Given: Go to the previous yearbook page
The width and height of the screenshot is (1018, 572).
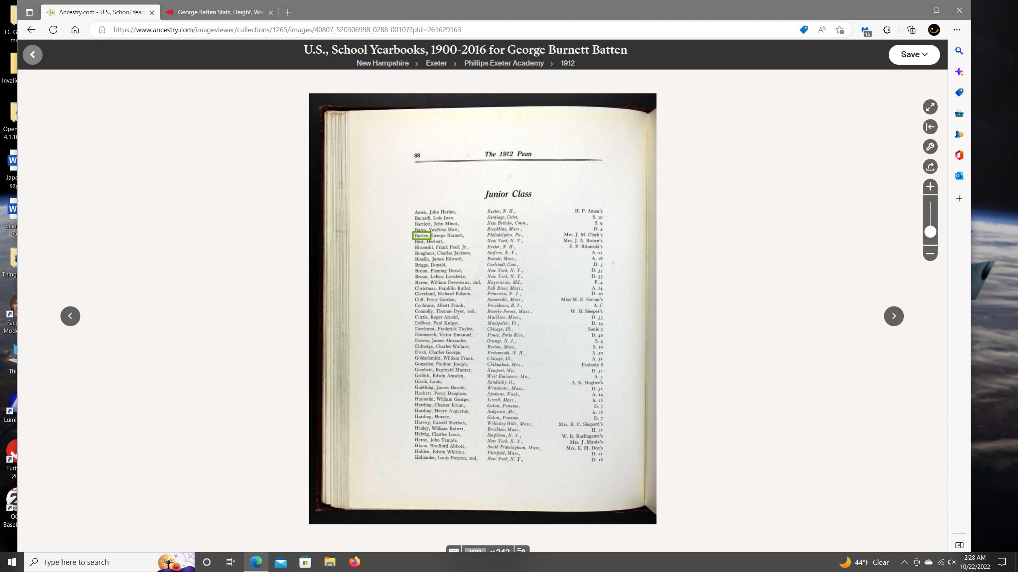Looking at the screenshot, I should tap(70, 316).
